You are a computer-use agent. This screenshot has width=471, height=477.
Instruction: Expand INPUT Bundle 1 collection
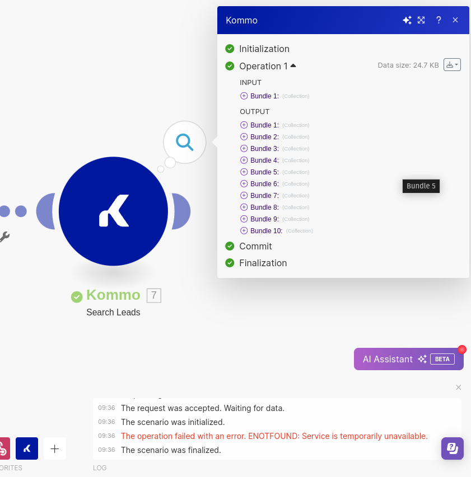pyautogui.click(x=244, y=96)
